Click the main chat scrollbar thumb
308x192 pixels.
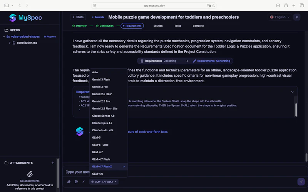tap(306, 158)
